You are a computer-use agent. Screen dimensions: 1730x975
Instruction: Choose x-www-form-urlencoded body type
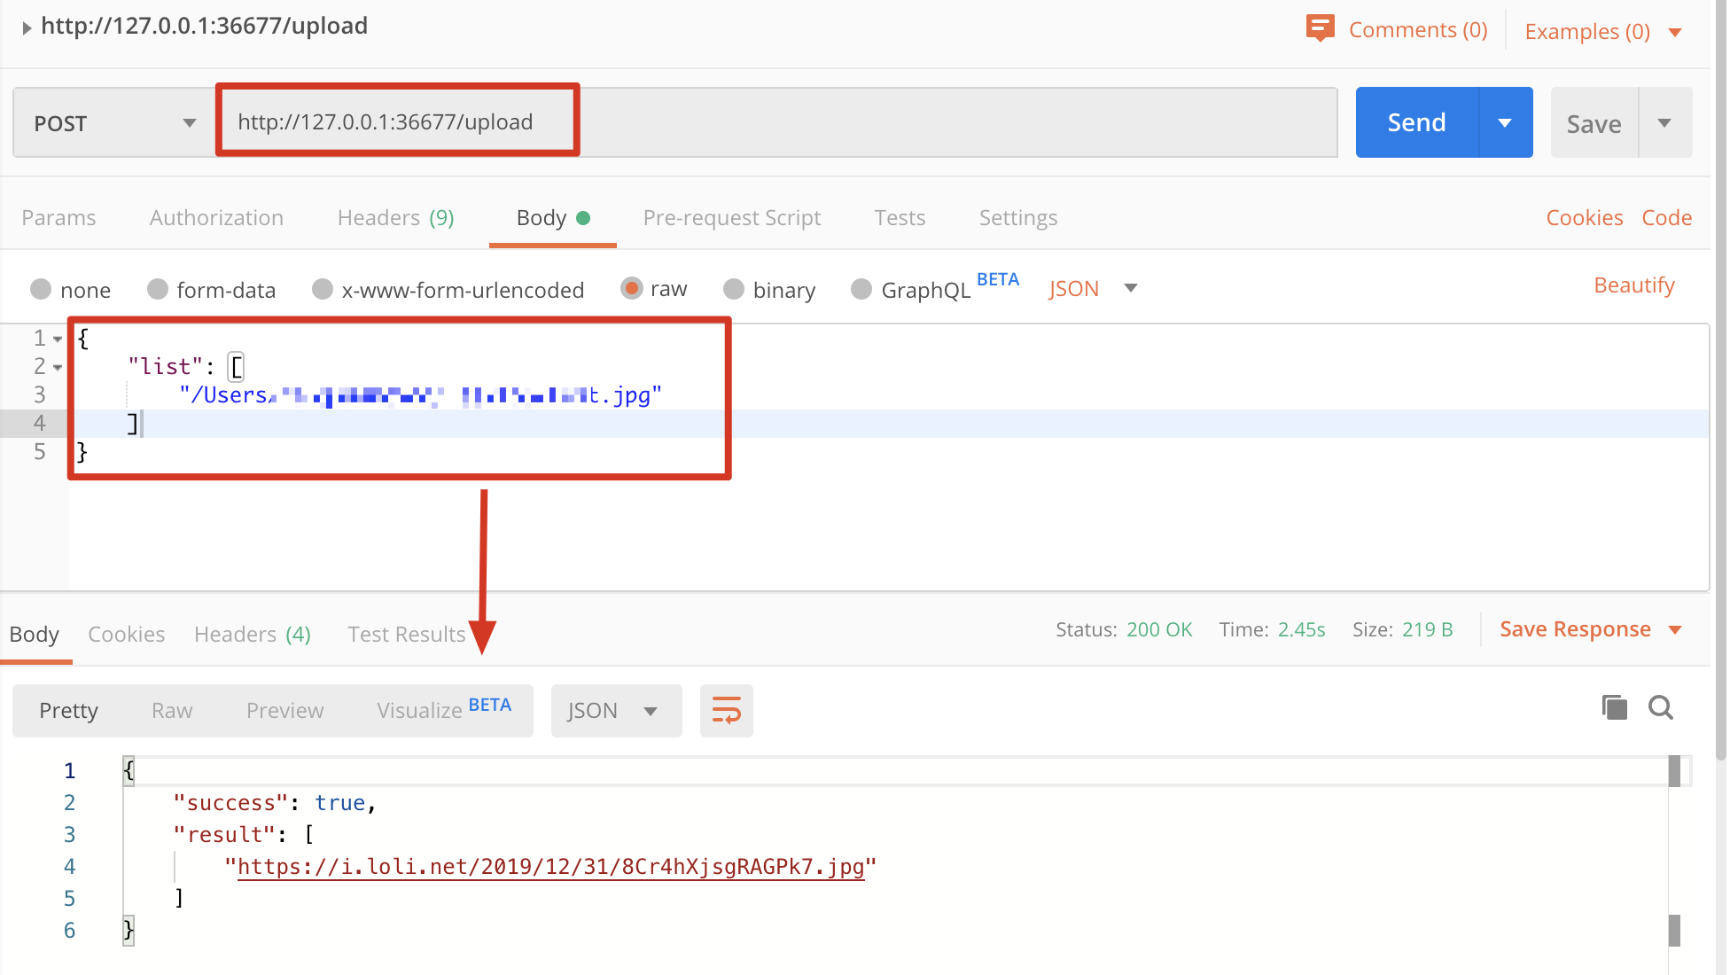[x=323, y=289]
